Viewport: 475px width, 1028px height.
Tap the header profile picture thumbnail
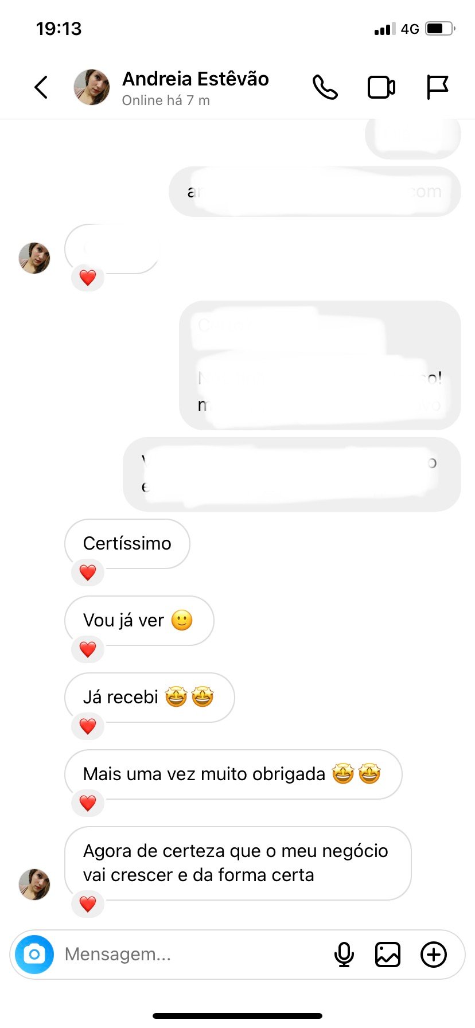click(x=92, y=87)
